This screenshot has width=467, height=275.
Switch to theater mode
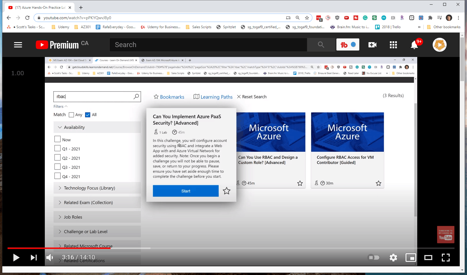click(428, 258)
